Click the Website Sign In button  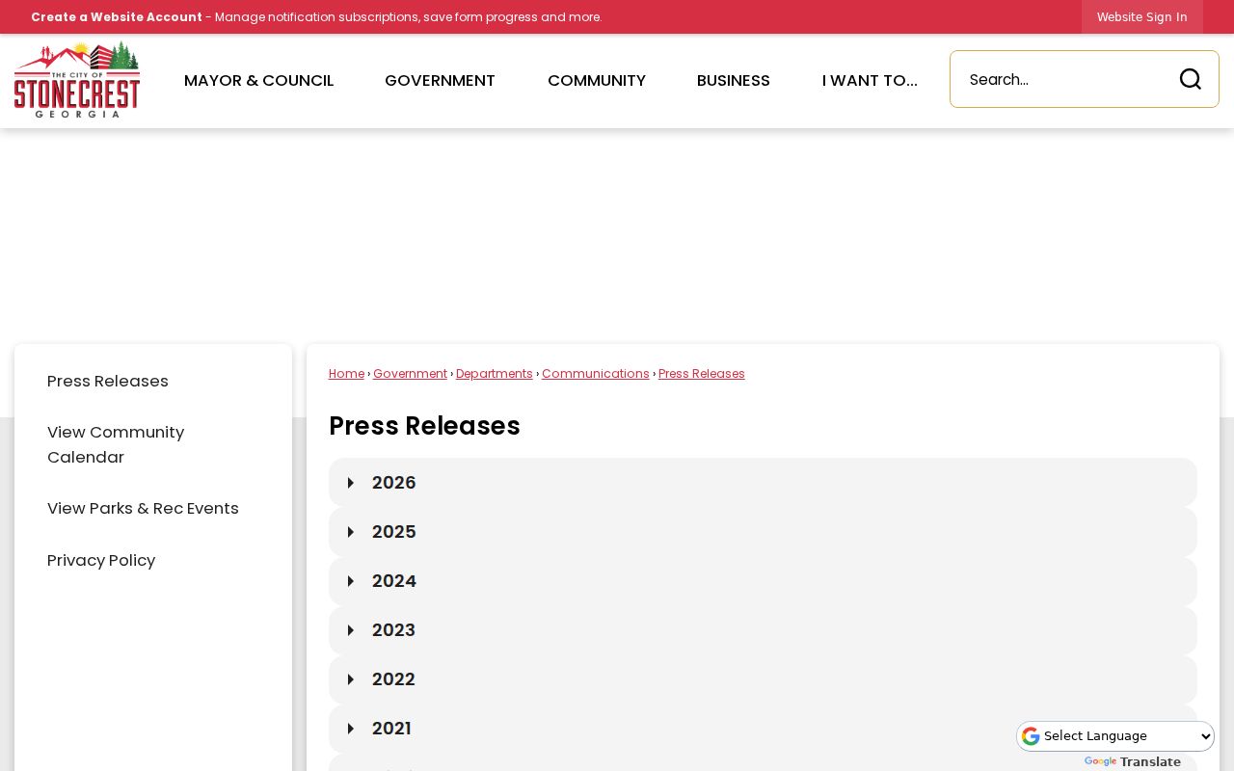coord(1142,16)
